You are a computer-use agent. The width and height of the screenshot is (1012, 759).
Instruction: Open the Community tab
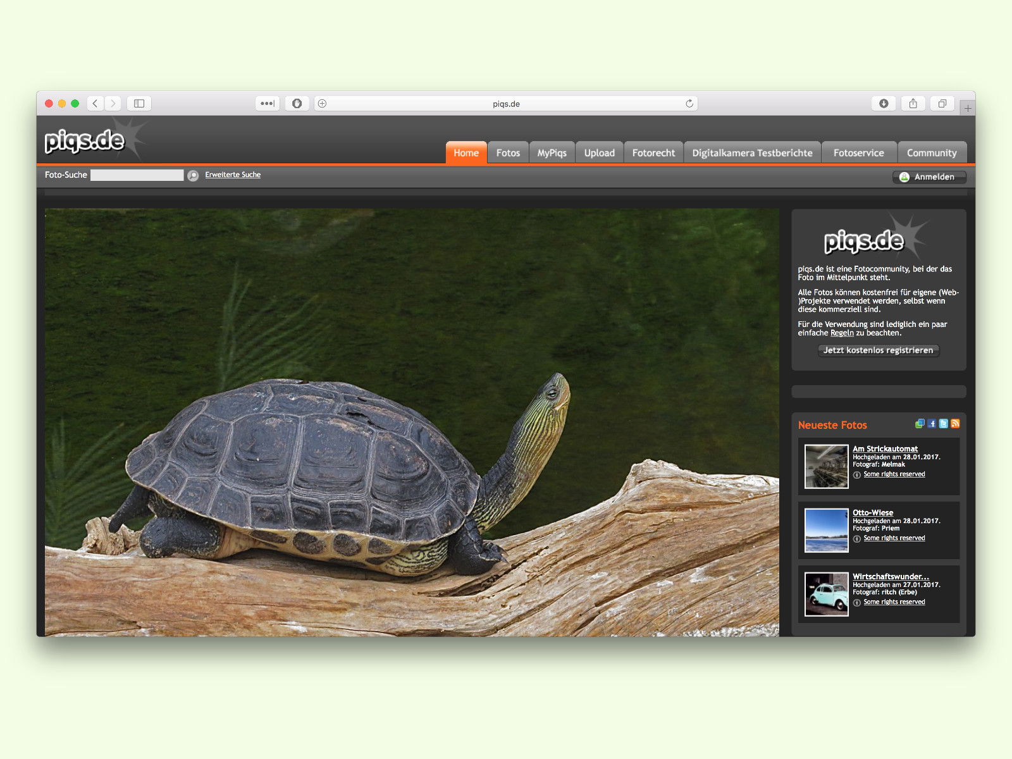[x=932, y=152]
